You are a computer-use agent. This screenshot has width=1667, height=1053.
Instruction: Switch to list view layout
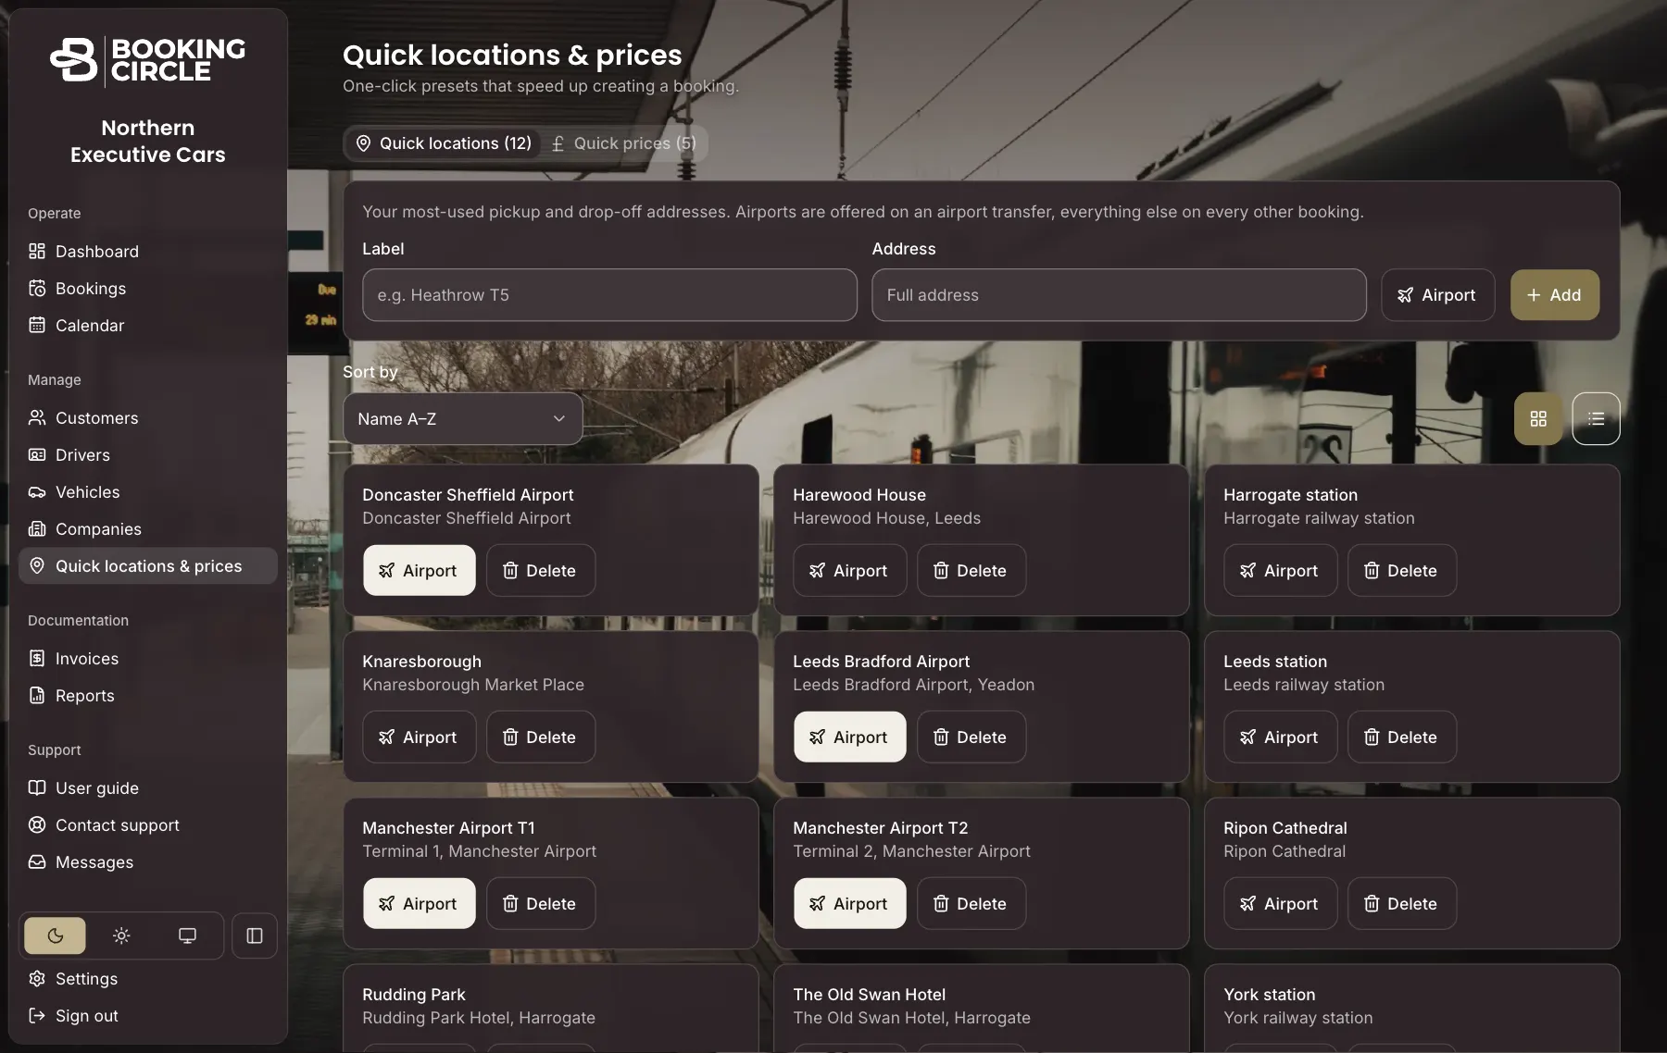[x=1596, y=418]
